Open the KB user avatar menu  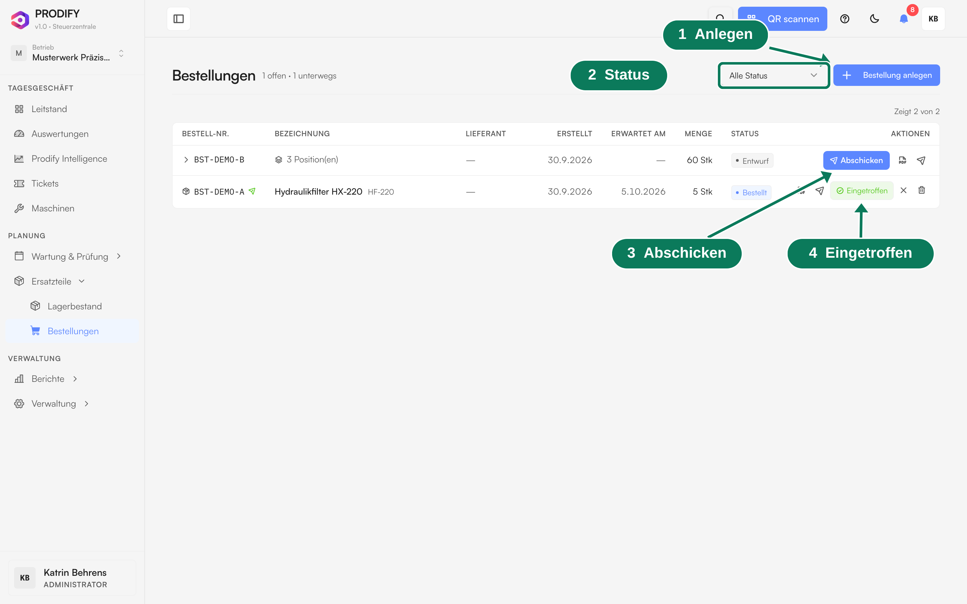coord(933,19)
